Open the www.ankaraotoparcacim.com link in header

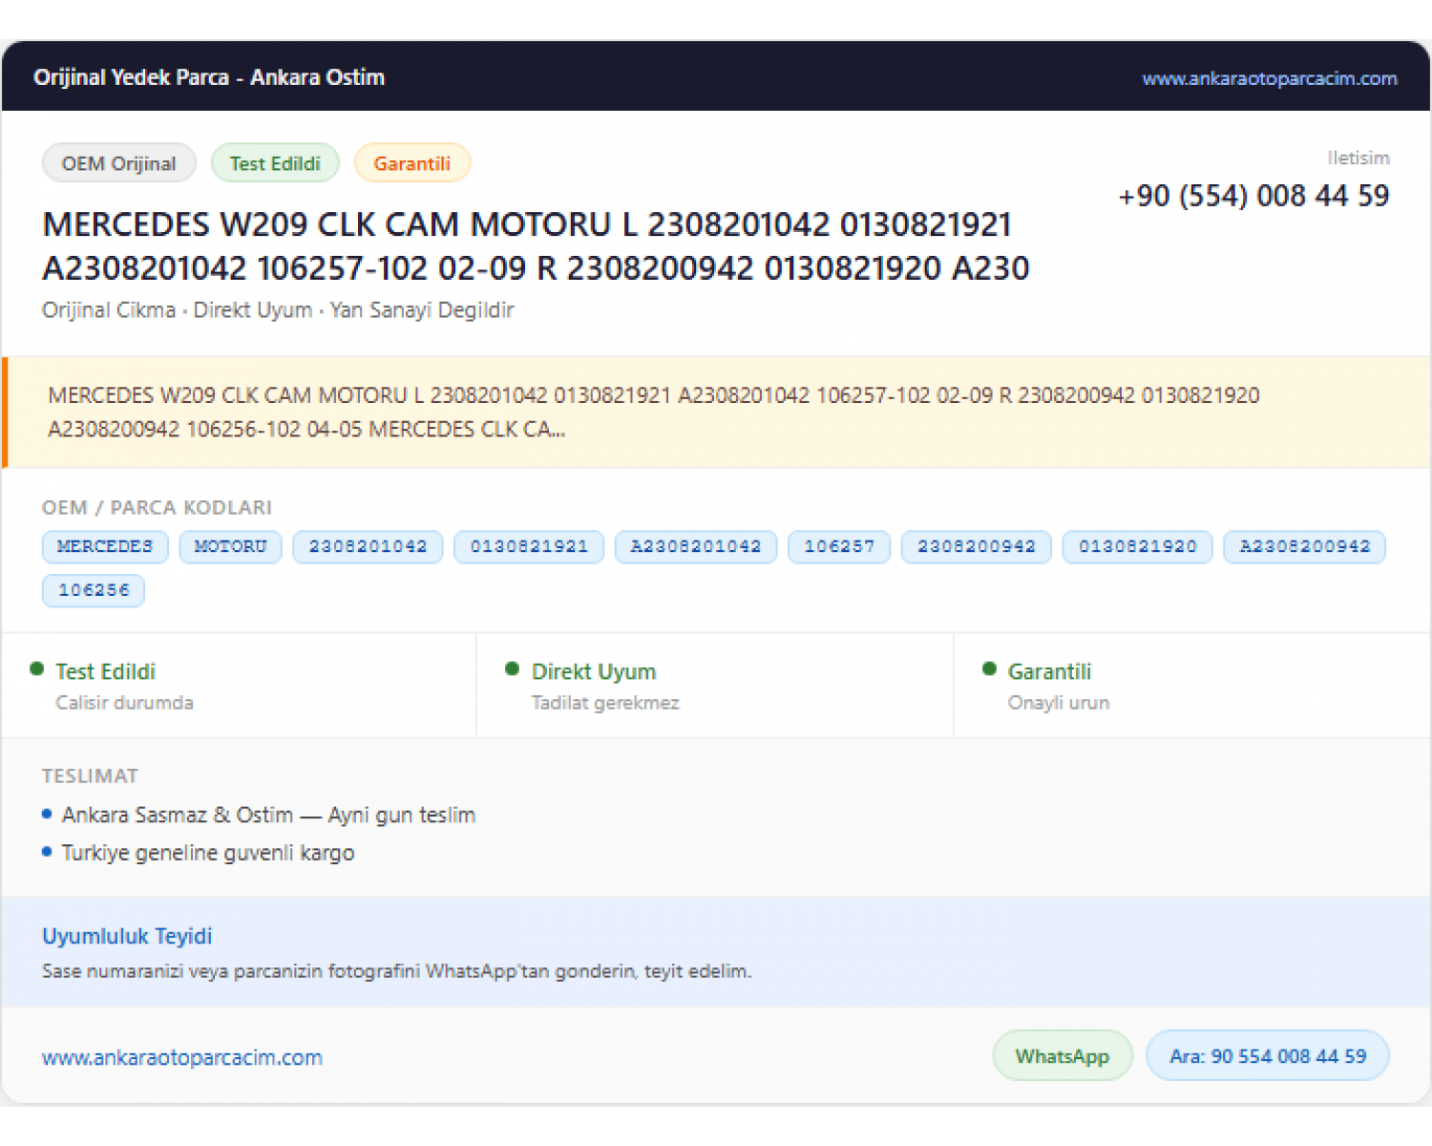point(1269,78)
